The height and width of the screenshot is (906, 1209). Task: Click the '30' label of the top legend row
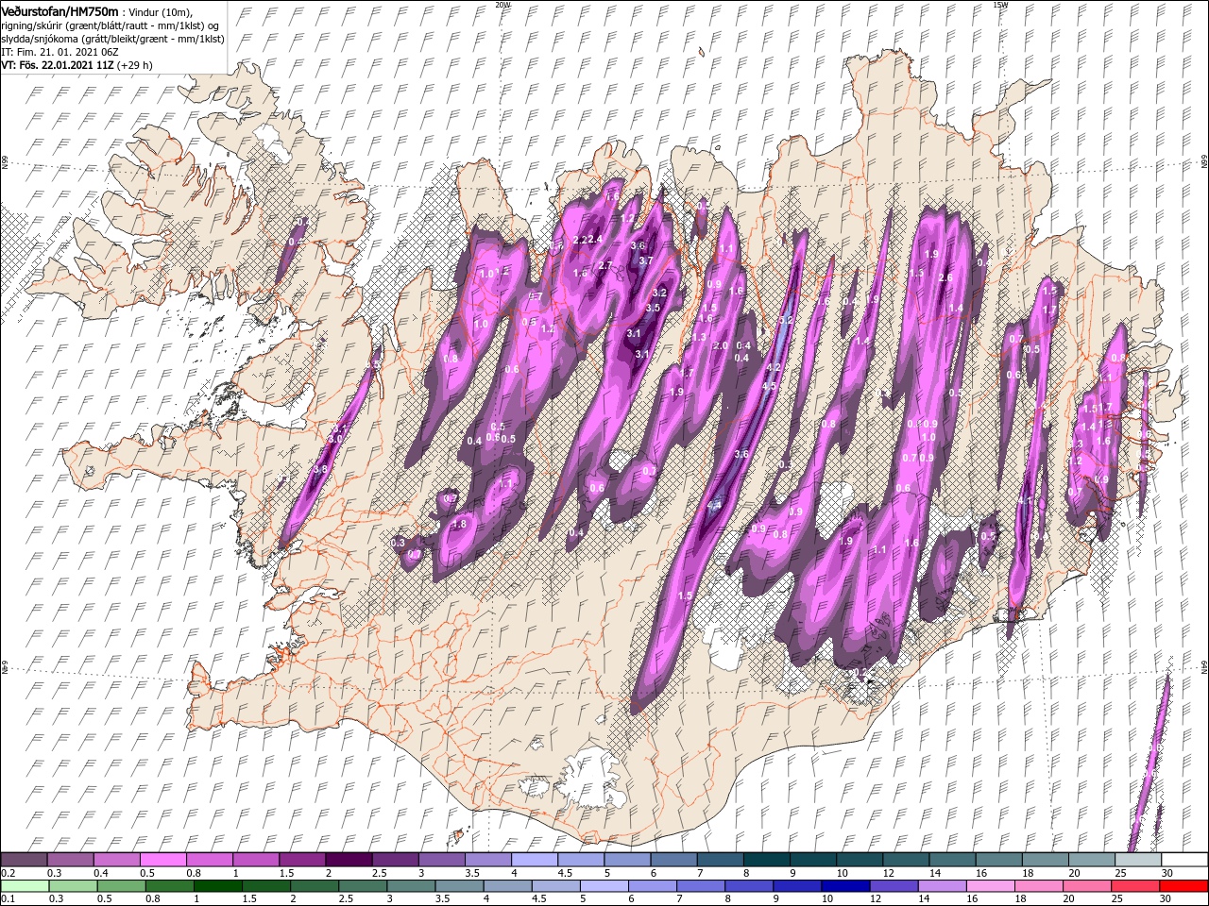pyautogui.click(x=1166, y=873)
